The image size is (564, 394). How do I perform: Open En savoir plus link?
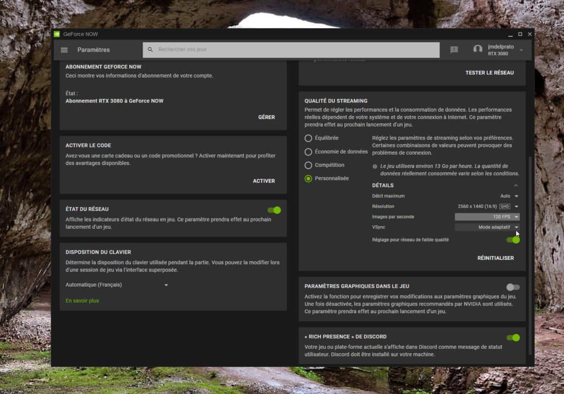(82, 300)
